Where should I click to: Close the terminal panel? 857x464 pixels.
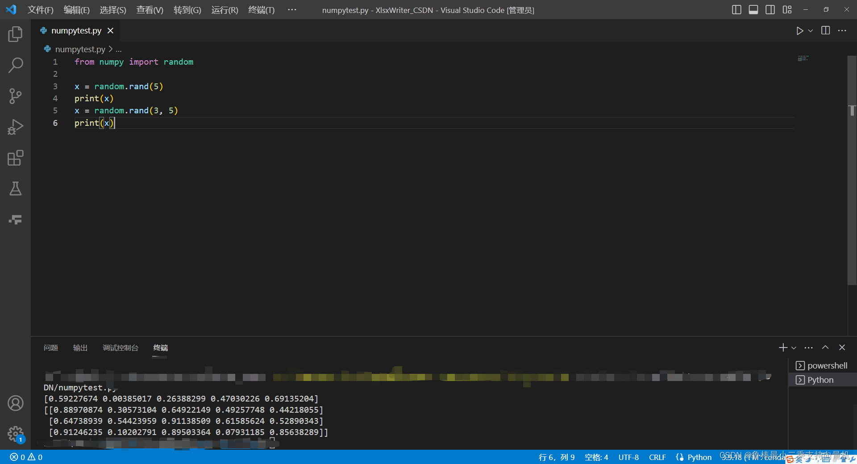842,348
